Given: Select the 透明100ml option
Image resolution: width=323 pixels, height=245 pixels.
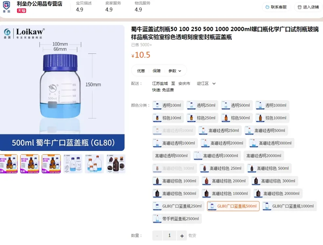Looking at the screenshot, I should 168,105.
